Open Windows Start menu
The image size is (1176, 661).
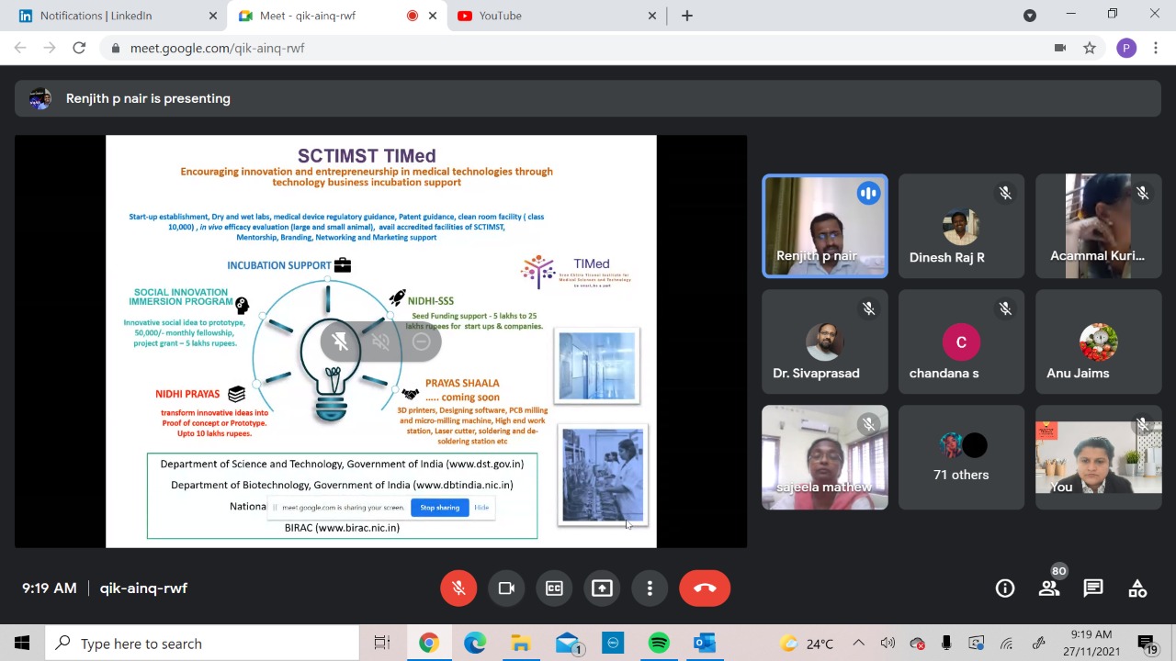[22, 644]
